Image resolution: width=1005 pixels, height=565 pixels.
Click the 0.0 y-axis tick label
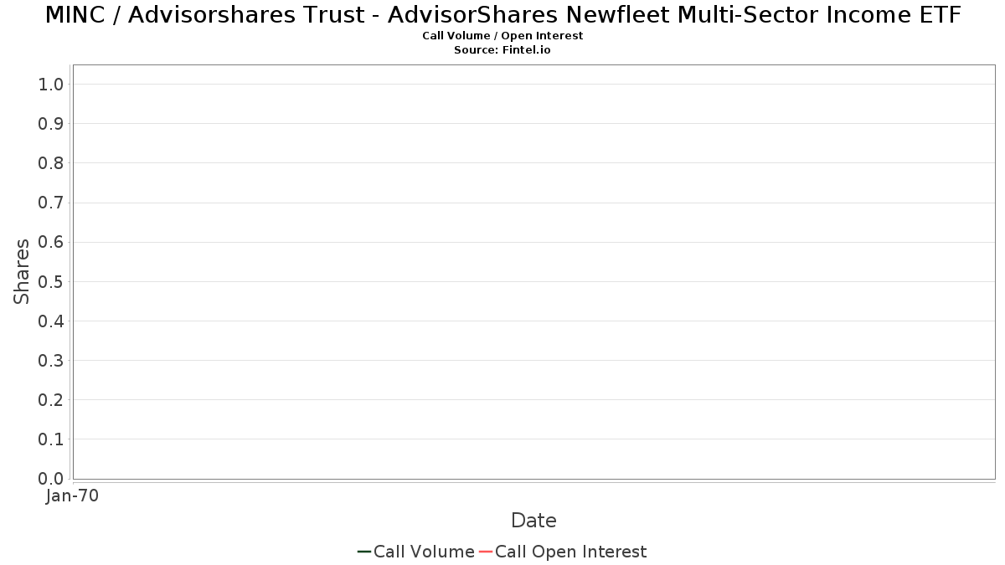pyautogui.click(x=51, y=479)
